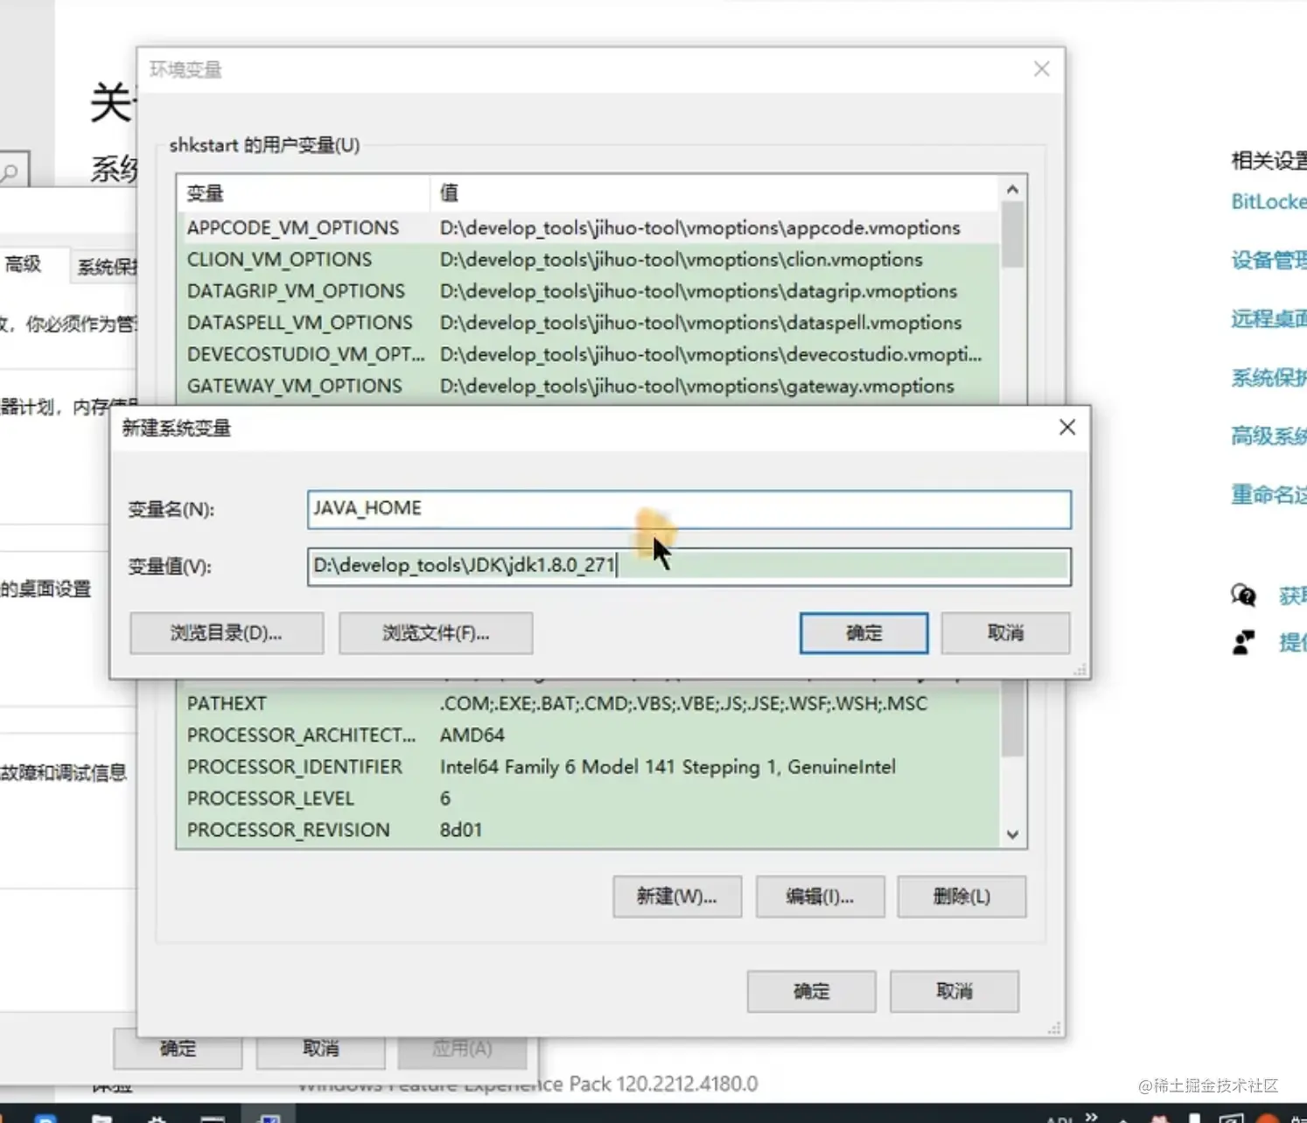Select the DATAGRIP_VM_OPTIONS row
1307x1123 pixels.
[x=587, y=291]
